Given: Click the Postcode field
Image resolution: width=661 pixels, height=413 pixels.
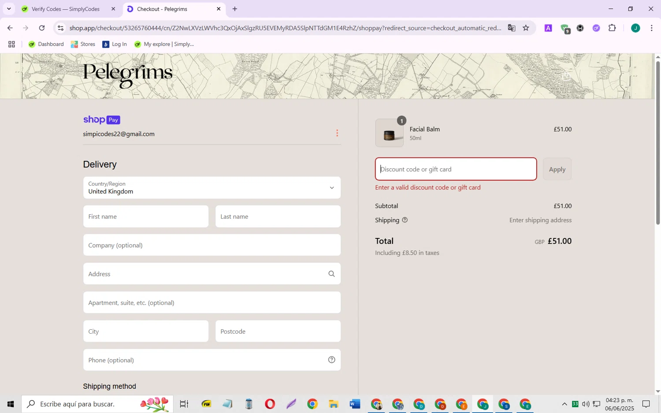Looking at the screenshot, I should point(278,331).
